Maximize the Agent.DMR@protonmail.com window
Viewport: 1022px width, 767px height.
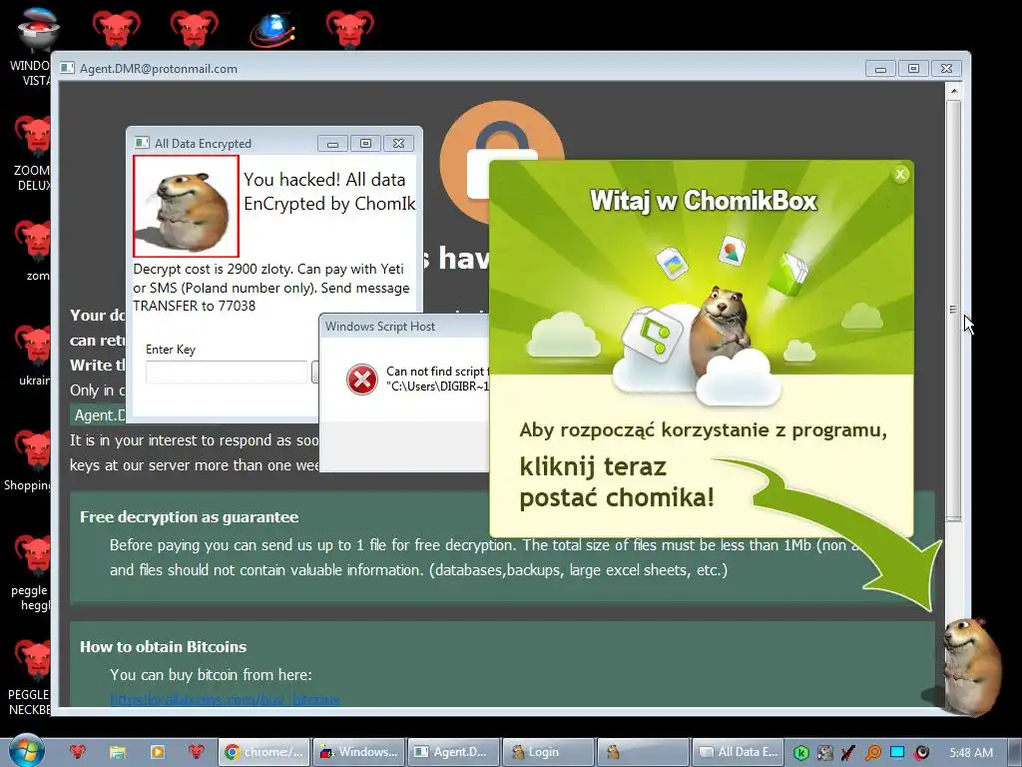click(914, 69)
